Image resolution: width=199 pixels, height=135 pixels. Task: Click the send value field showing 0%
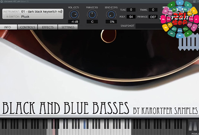pyautogui.click(x=111, y=22)
